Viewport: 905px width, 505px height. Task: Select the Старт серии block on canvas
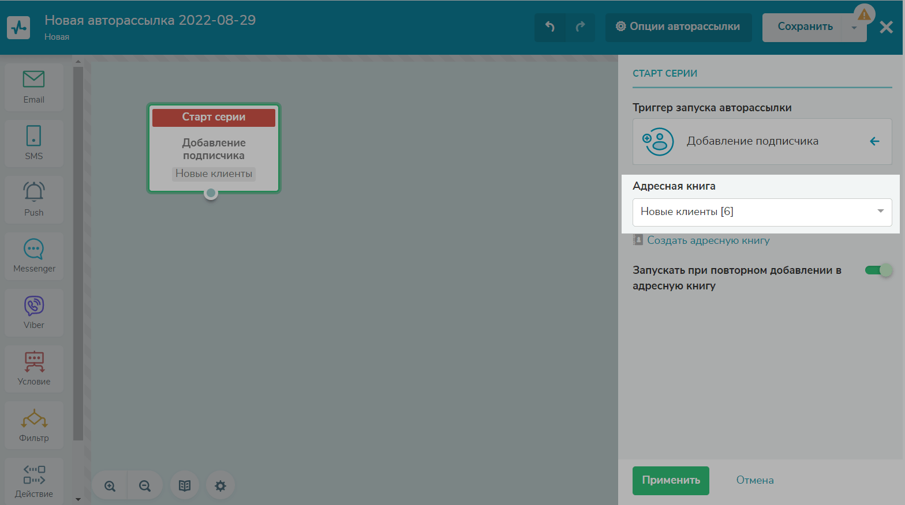click(x=214, y=148)
